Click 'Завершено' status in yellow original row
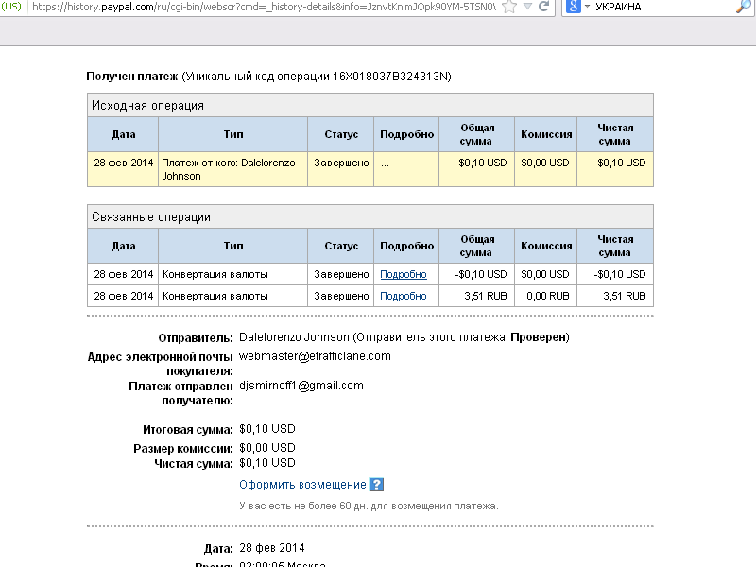The height and width of the screenshot is (567, 756). click(341, 163)
